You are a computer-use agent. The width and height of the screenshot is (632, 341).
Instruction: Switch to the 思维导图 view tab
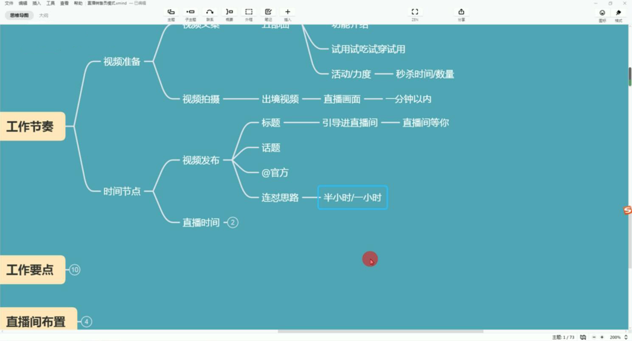[x=19, y=15]
